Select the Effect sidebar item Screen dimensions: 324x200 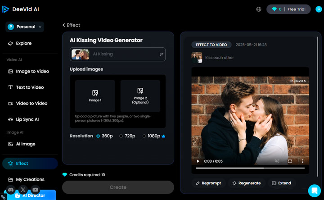[x=30, y=164]
